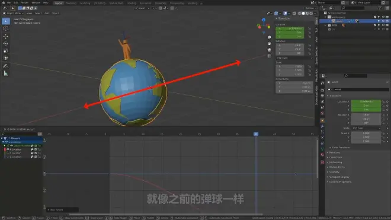Open the Edit menu
The image size is (391, 220).
click(x=16, y=2)
